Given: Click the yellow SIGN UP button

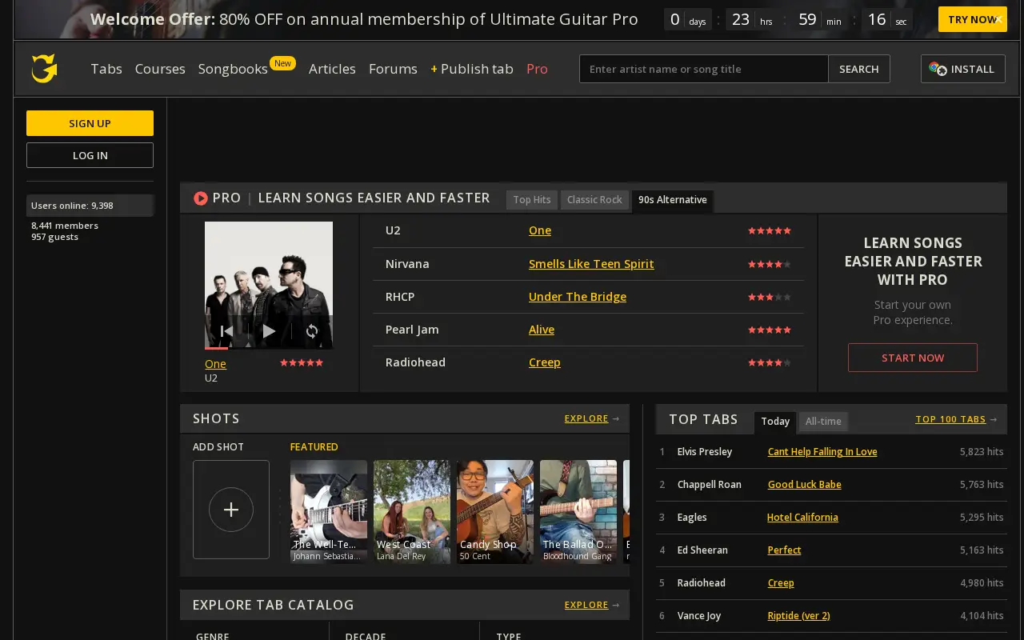Looking at the screenshot, I should pyautogui.click(x=90, y=123).
